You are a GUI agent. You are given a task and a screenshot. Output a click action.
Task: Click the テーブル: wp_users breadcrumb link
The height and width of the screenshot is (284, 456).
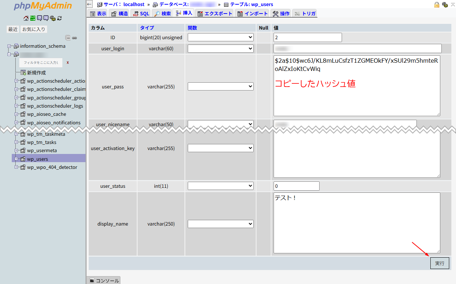[x=252, y=5]
